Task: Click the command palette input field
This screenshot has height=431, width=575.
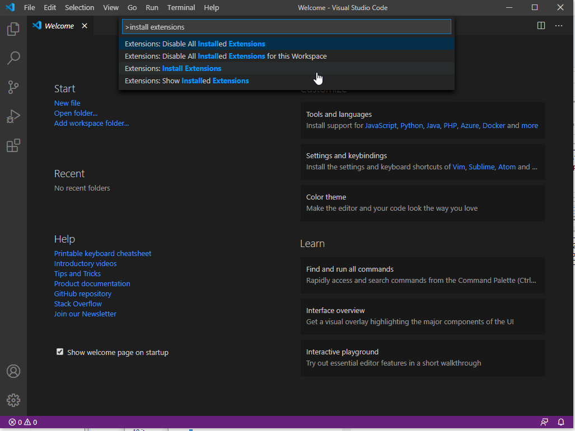Action: tap(286, 27)
